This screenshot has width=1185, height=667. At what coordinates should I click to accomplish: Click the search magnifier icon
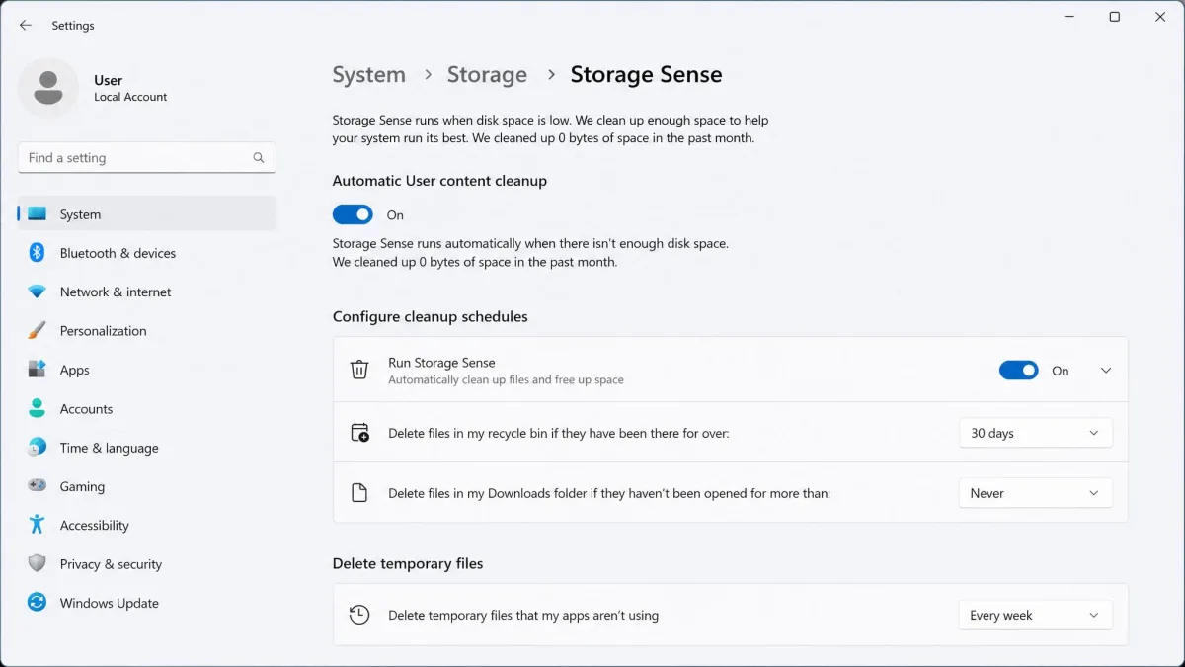pyautogui.click(x=259, y=157)
